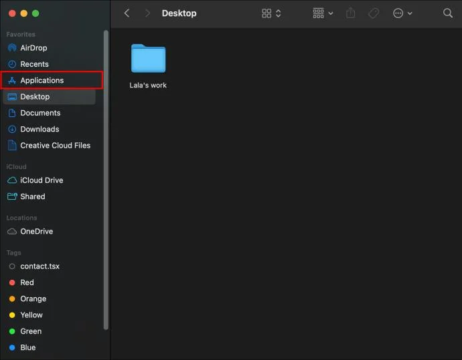Click the Share toolbar icon

(x=350, y=13)
